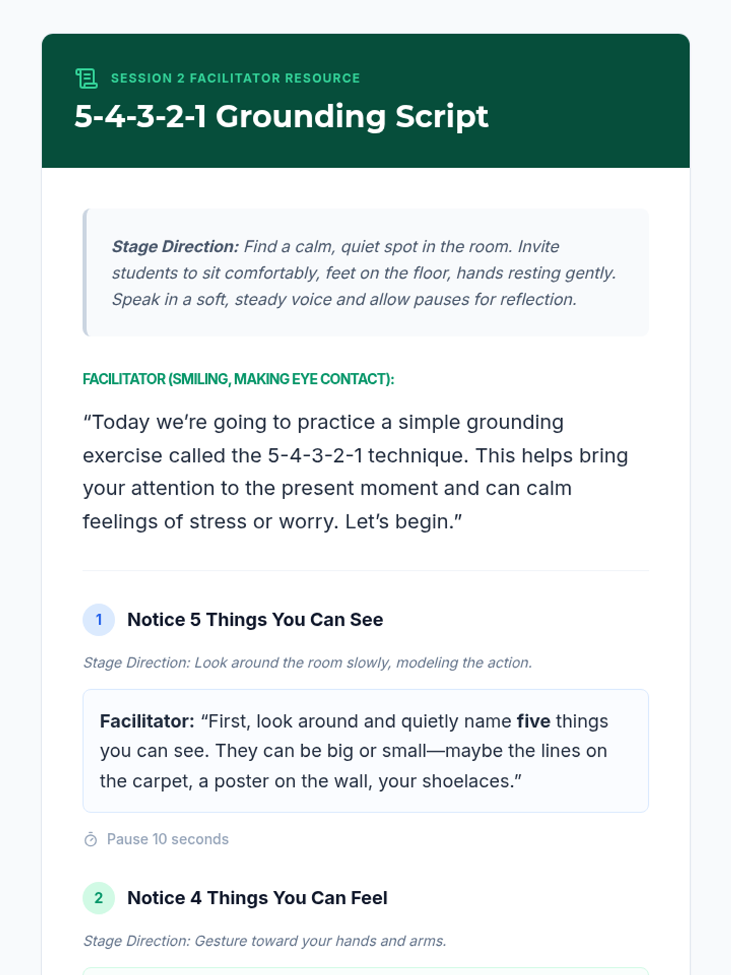Image resolution: width=731 pixels, height=975 pixels.
Task: Click the Stage Direction callout box
Action: point(365,272)
